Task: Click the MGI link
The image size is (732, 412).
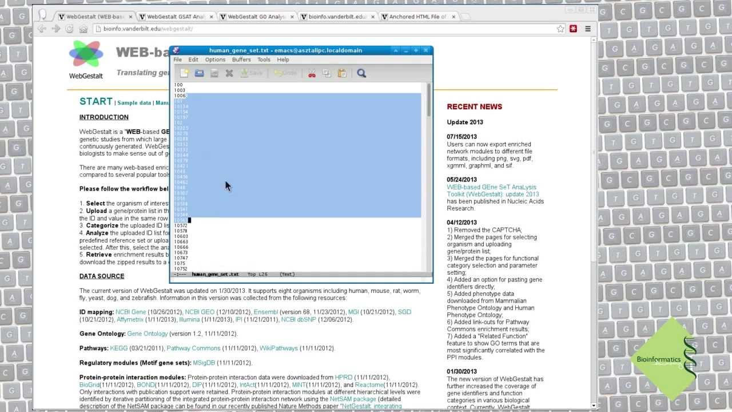Action: tap(353, 312)
